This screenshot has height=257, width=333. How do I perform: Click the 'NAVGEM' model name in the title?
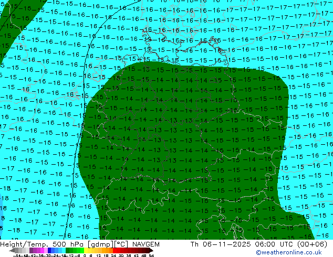[145, 244]
